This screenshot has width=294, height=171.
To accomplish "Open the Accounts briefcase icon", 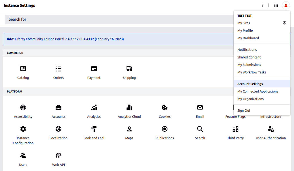I will (x=59, y=108).
